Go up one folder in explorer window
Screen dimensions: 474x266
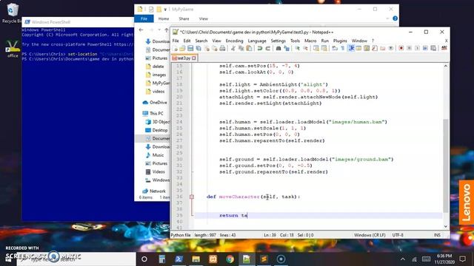(x=166, y=30)
